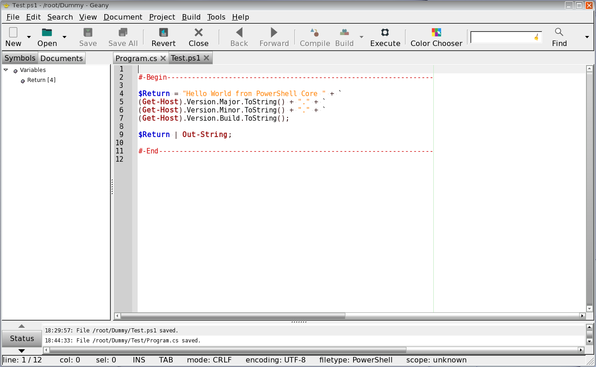Close the Test.ps1 tab
The height and width of the screenshot is (367, 596).
[206, 58]
